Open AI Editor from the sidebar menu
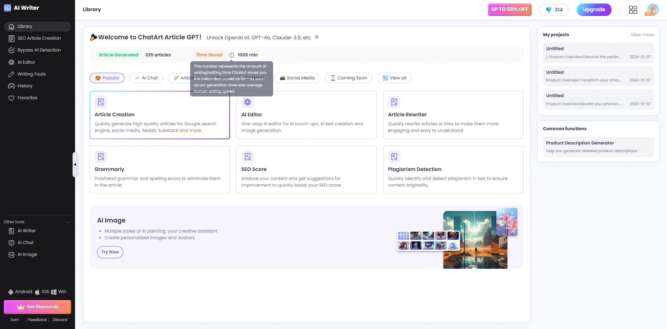 click(x=37, y=62)
